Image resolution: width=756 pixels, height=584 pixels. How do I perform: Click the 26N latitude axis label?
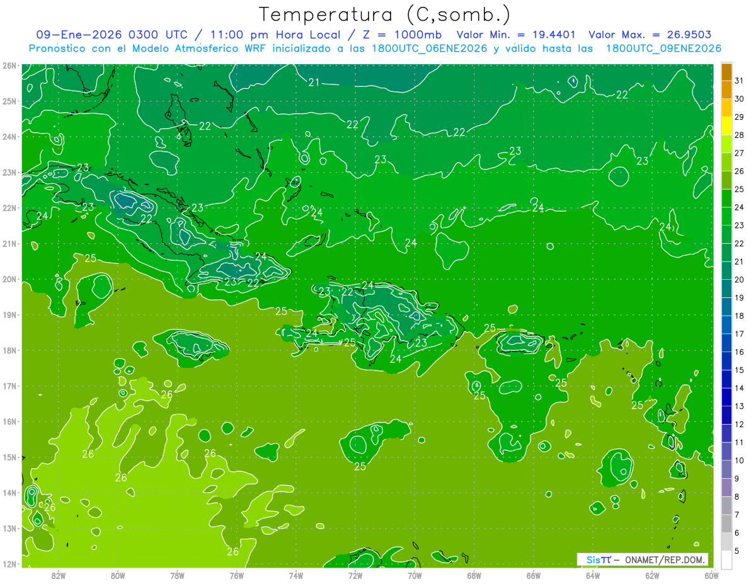[9, 66]
